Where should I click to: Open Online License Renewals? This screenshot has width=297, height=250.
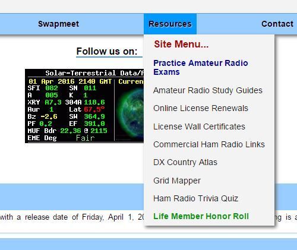[x=201, y=108]
